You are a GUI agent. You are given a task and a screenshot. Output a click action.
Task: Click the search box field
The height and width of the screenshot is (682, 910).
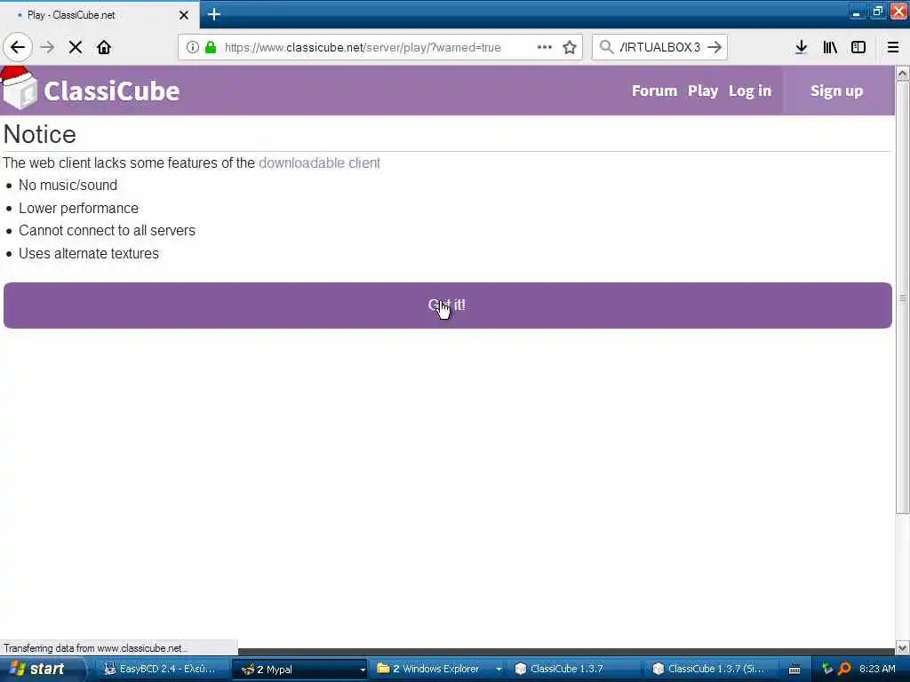[x=660, y=47]
